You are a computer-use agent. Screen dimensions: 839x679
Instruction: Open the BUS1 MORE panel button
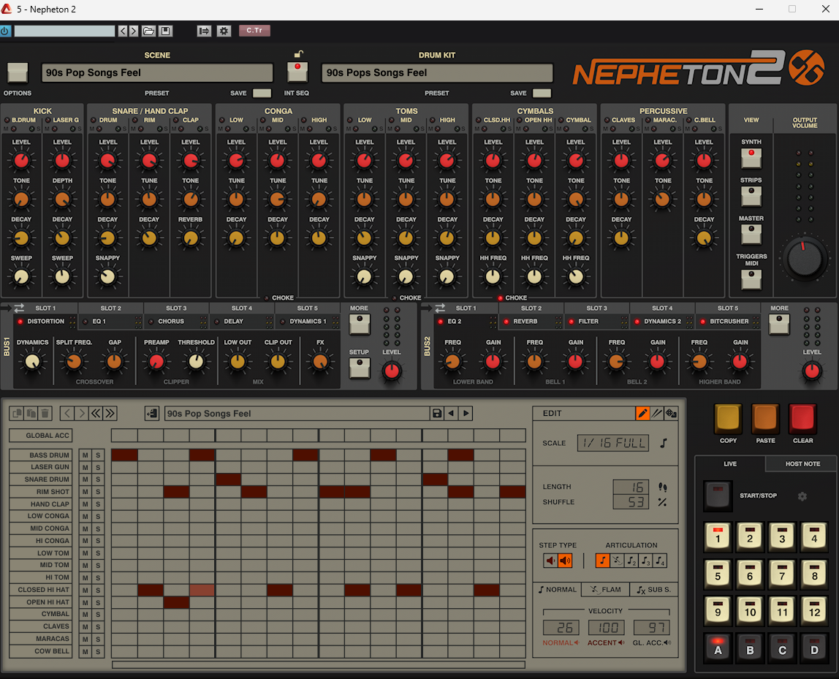[x=359, y=325]
